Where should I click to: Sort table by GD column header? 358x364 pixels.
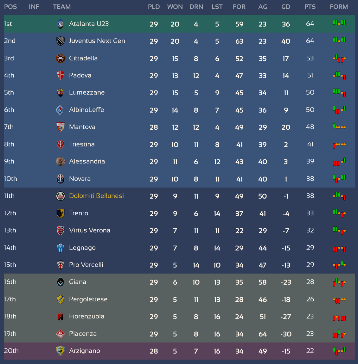pyautogui.click(x=286, y=7)
